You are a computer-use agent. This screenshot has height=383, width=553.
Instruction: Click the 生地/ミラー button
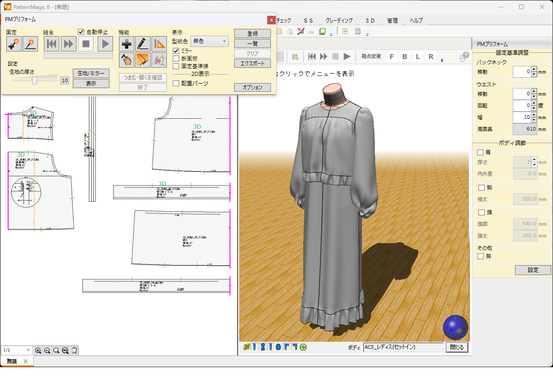click(x=91, y=74)
